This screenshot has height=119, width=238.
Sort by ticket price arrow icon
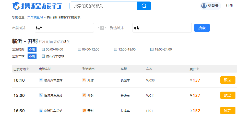tap(197, 69)
